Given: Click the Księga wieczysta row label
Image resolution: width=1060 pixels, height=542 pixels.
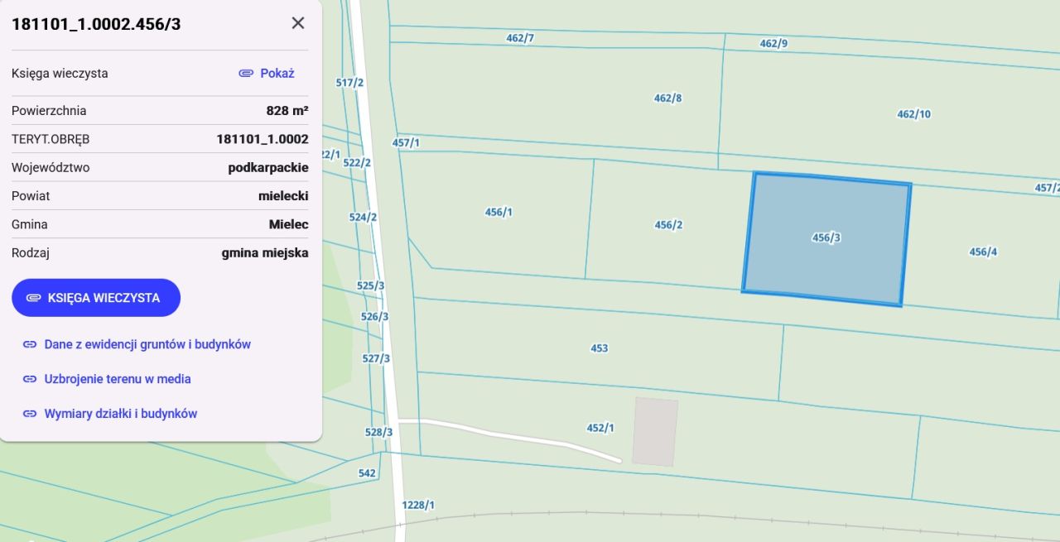Looking at the screenshot, I should (60, 74).
